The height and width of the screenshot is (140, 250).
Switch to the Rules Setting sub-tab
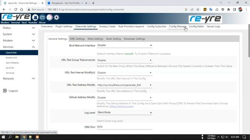114,39
